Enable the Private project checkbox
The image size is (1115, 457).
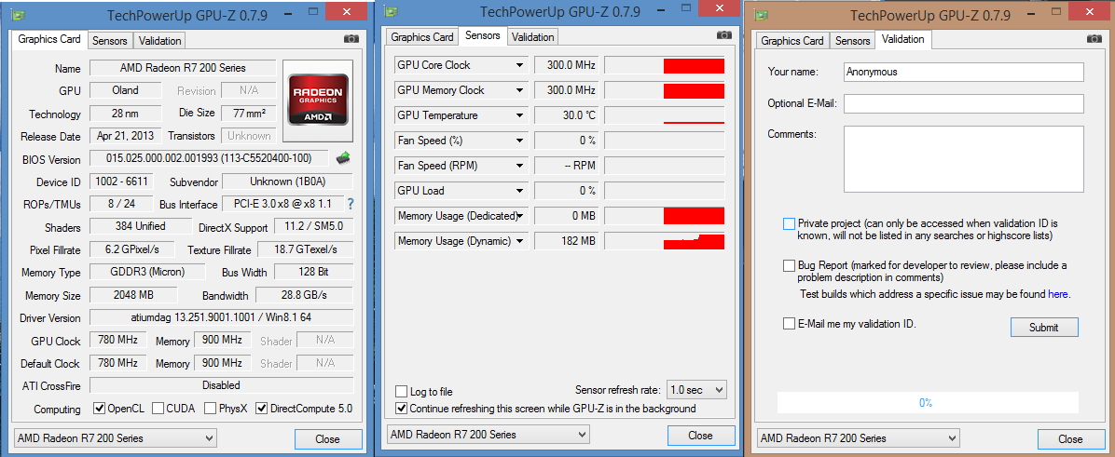click(789, 223)
